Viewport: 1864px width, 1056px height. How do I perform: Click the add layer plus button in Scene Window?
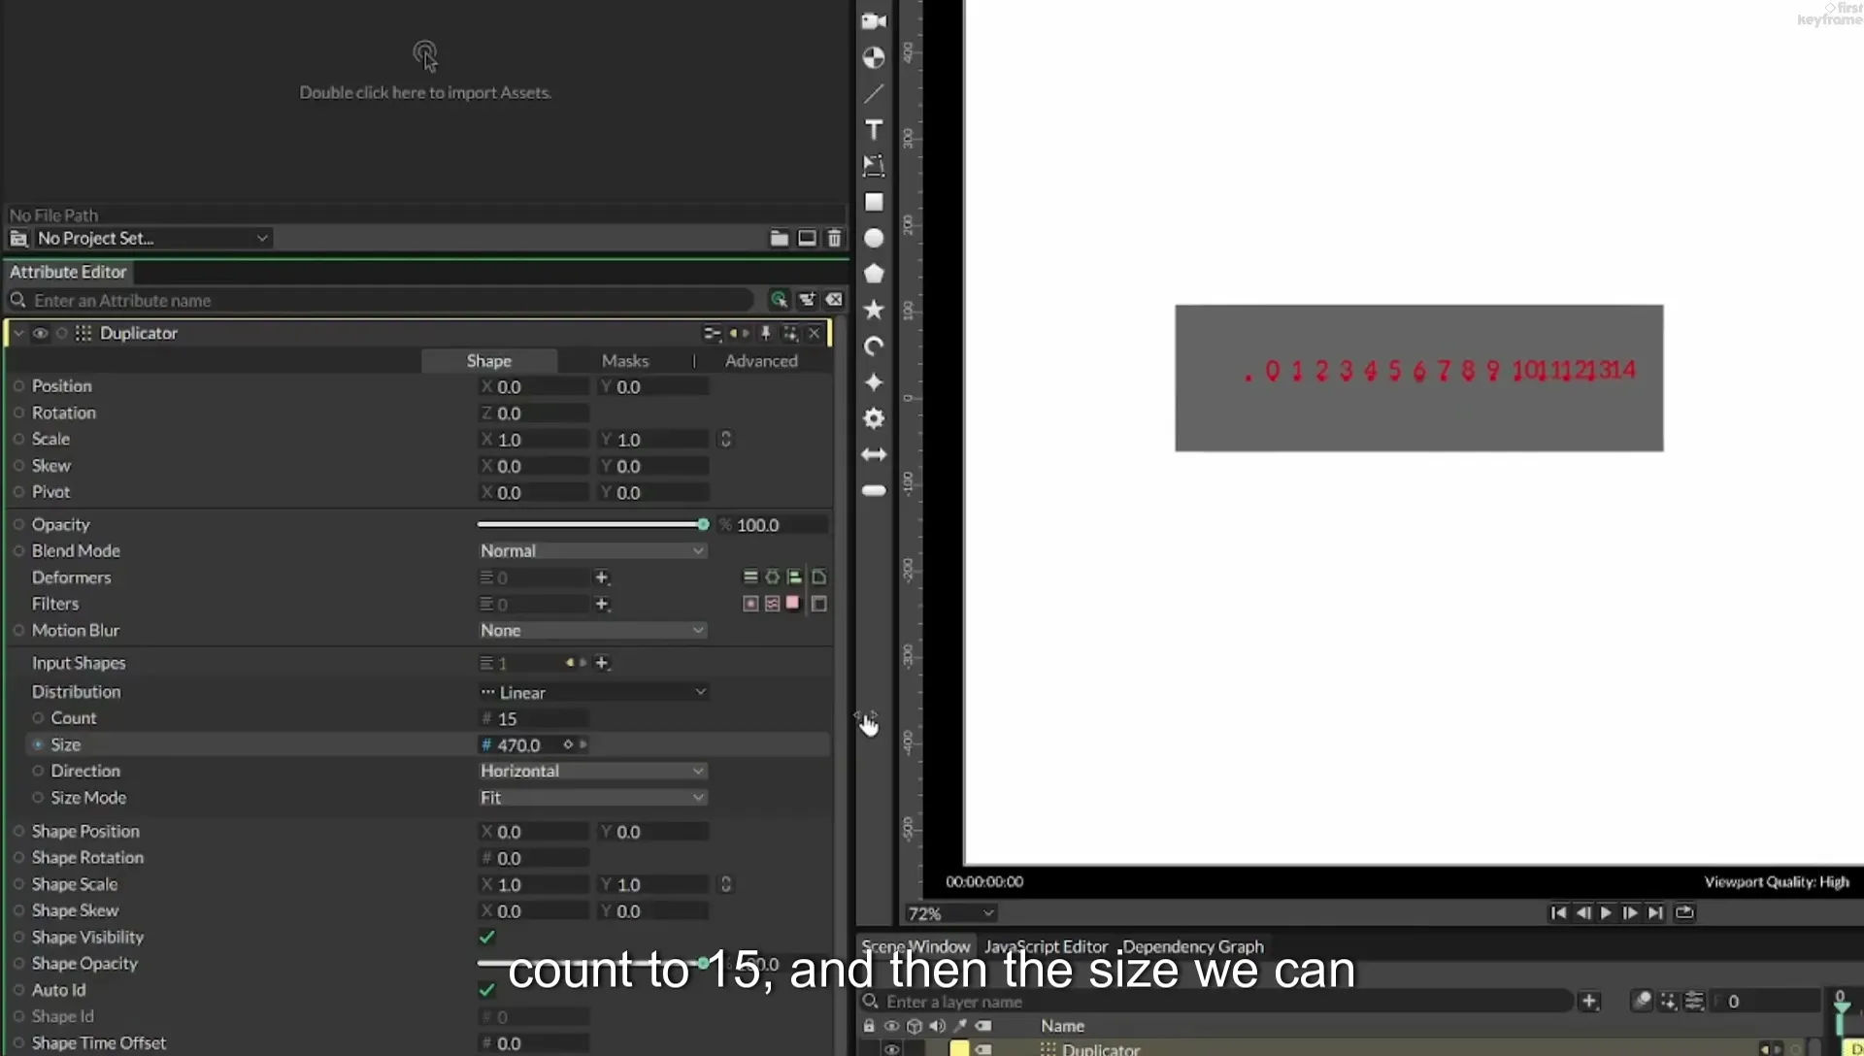point(1589,1001)
